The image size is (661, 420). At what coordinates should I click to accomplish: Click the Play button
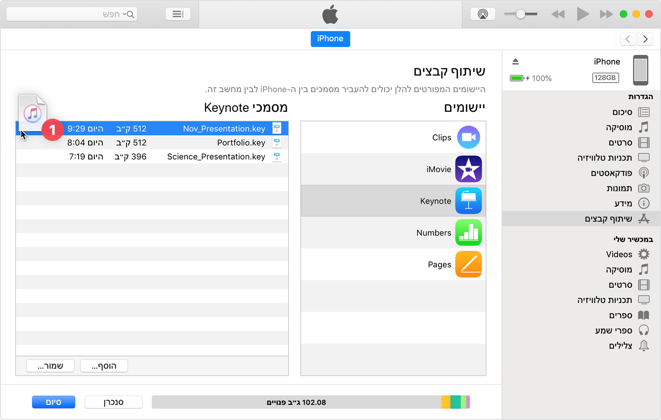pos(583,14)
